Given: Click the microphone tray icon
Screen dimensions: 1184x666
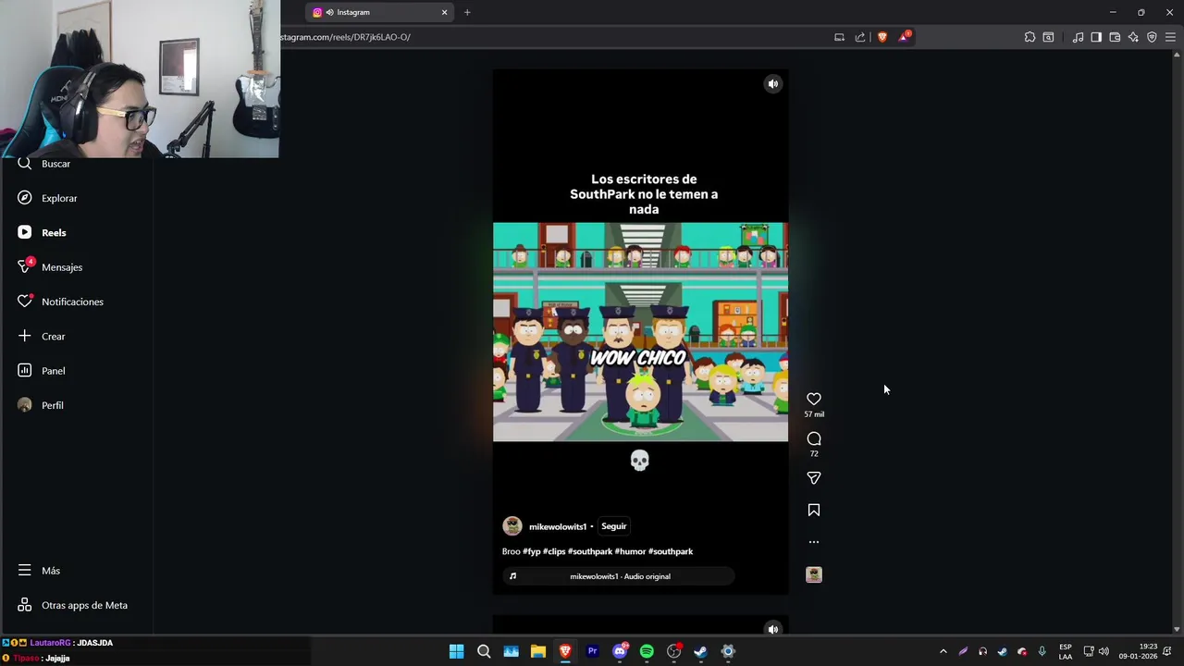Looking at the screenshot, I should point(1042,651).
